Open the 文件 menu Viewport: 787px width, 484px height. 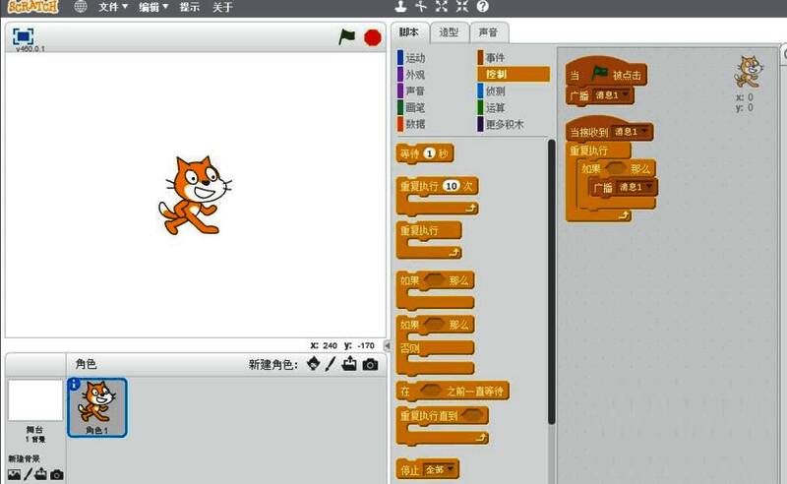113,7
